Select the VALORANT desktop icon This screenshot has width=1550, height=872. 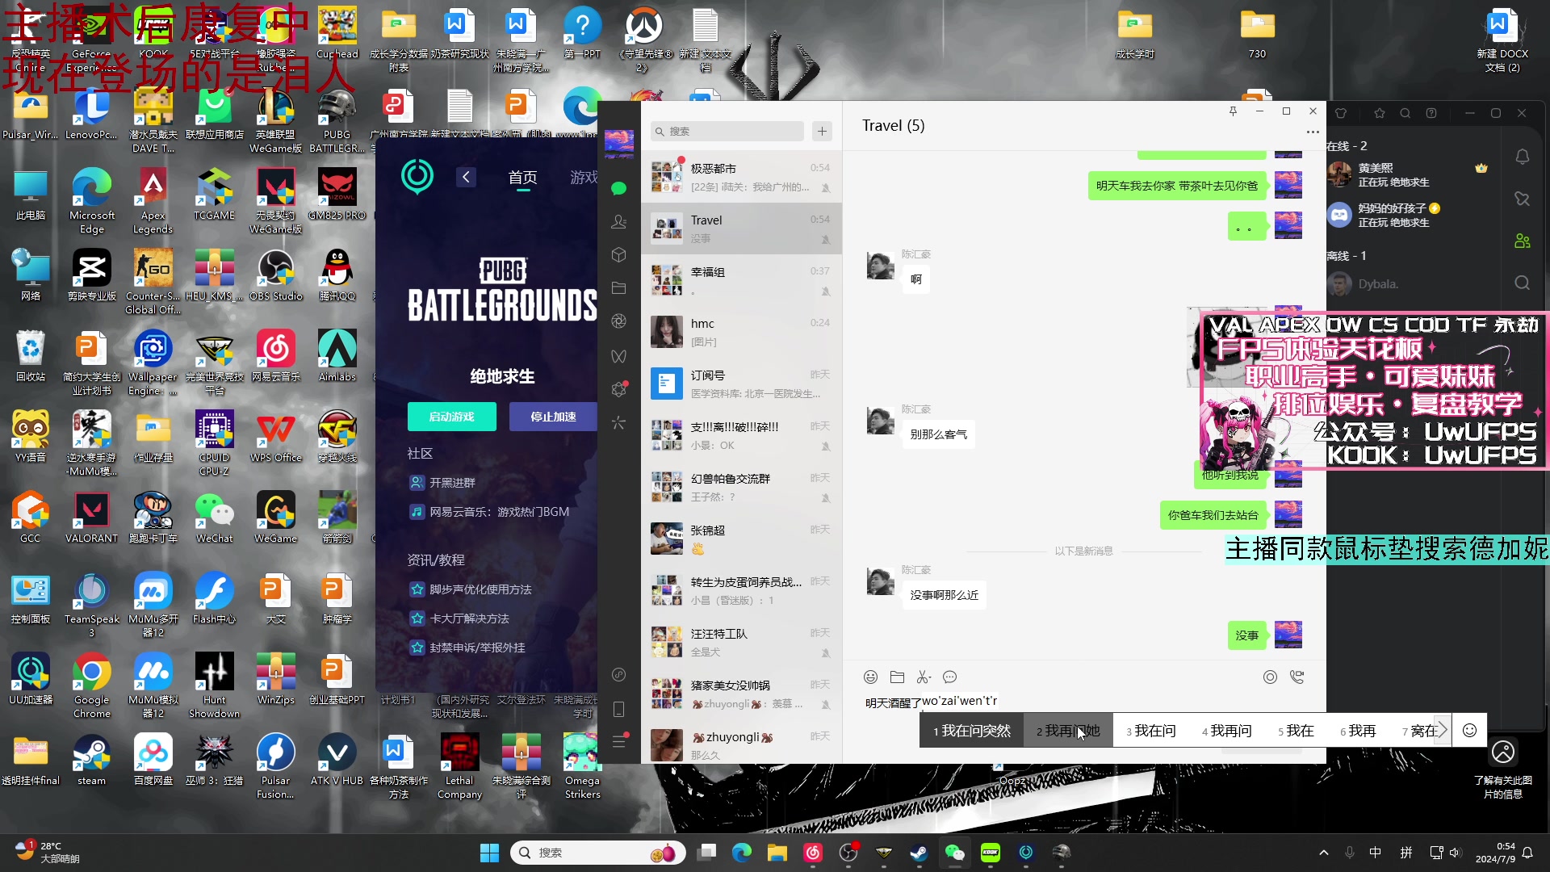point(91,518)
